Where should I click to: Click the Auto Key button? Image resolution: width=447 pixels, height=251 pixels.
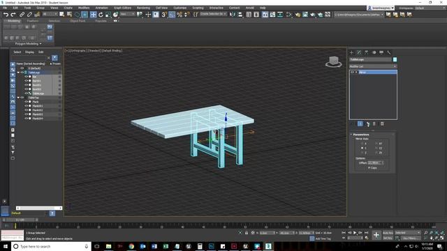[x=388, y=233]
